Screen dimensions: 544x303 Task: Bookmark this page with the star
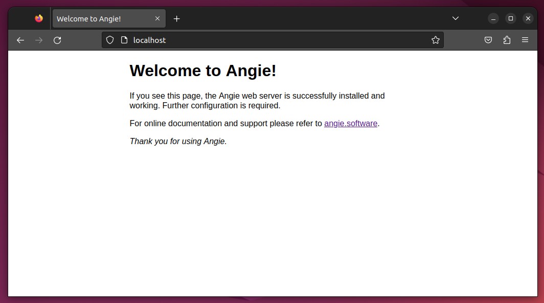(436, 40)
